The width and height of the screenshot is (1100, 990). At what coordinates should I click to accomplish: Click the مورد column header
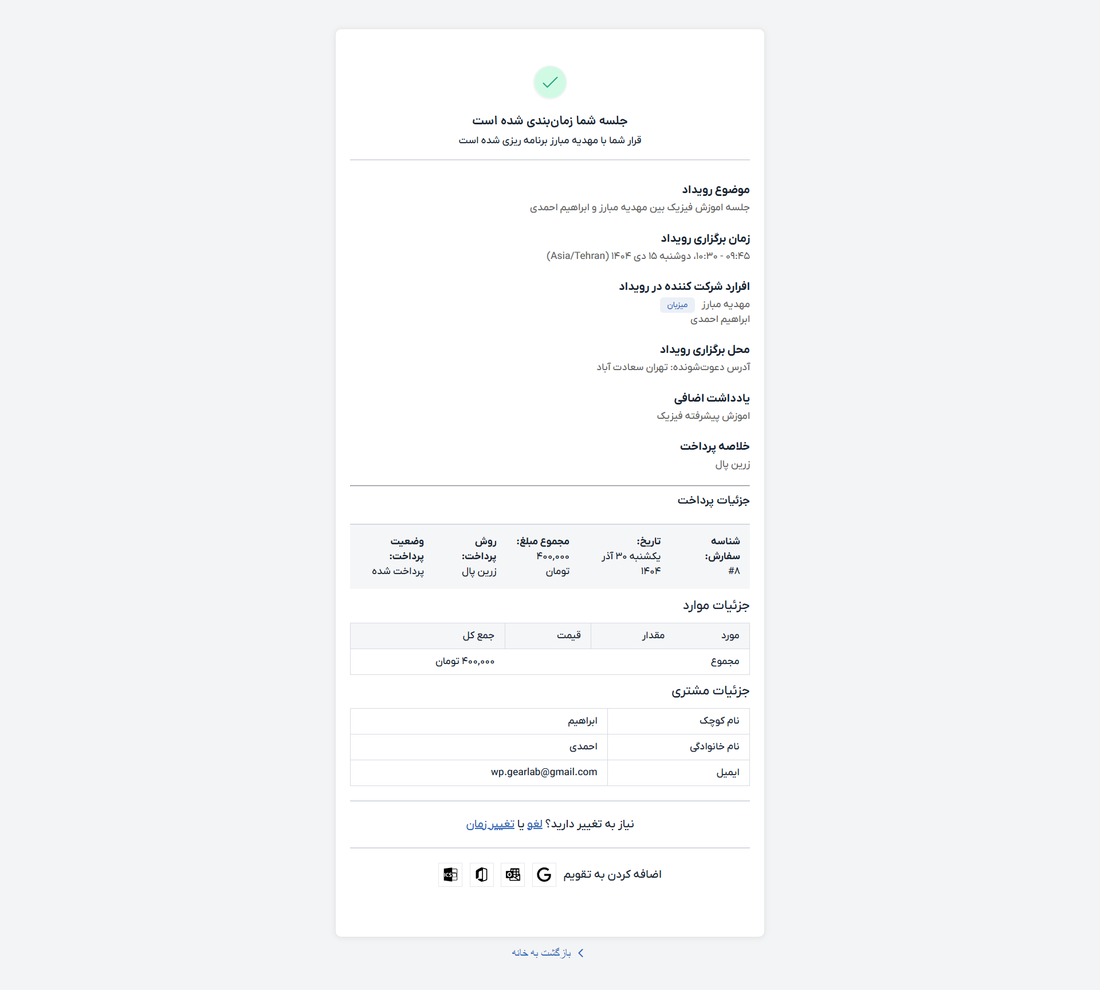730,635
